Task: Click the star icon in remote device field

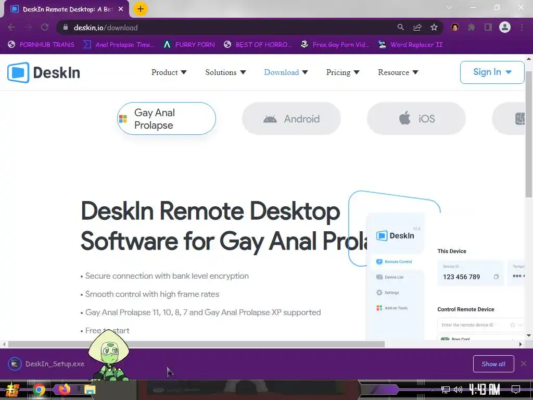Action: 513,325
